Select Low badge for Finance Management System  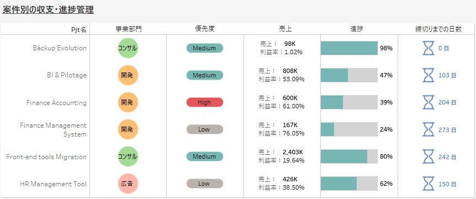tap(205, 129)
